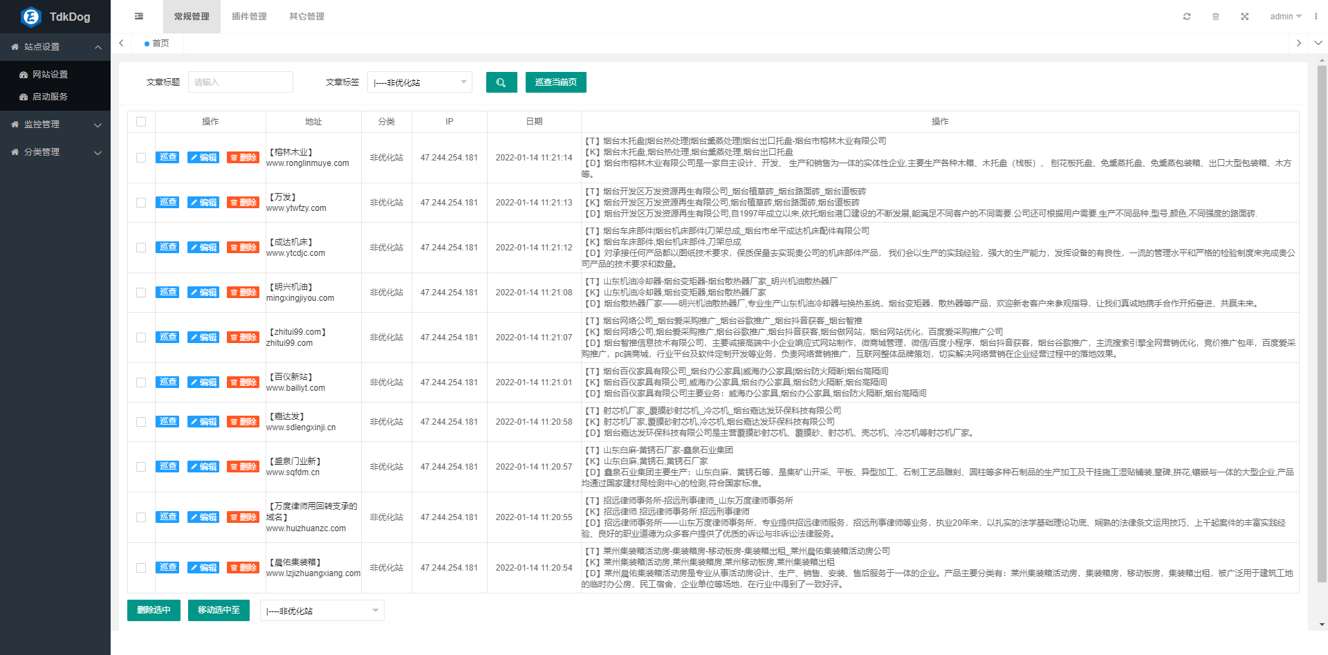1328x655 pixels.
Task: Edit the www.ronglinmuye.com row
Action: [x=203, y=158]
